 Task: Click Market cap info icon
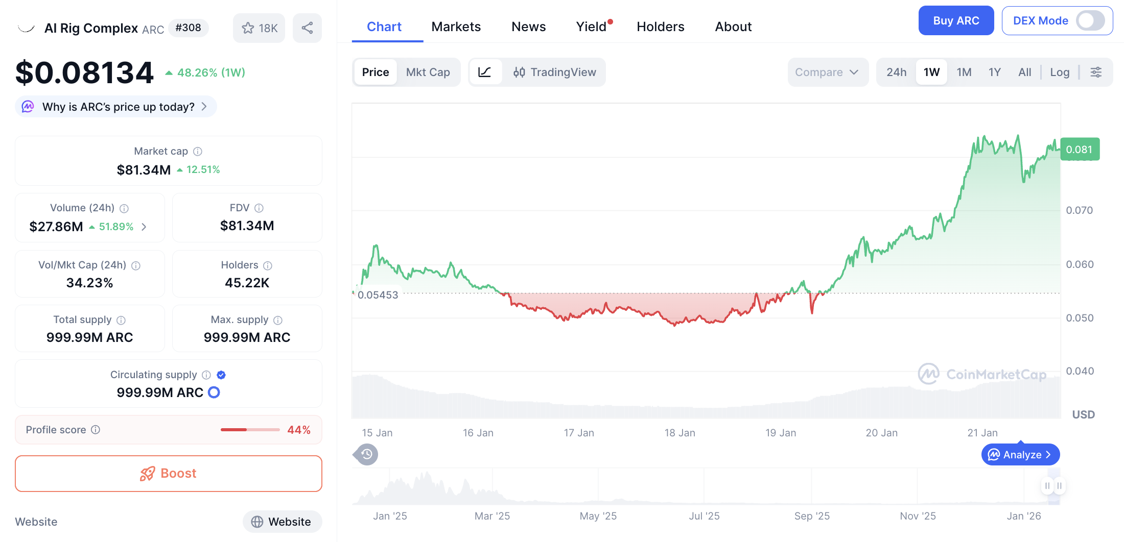[198, 152]
